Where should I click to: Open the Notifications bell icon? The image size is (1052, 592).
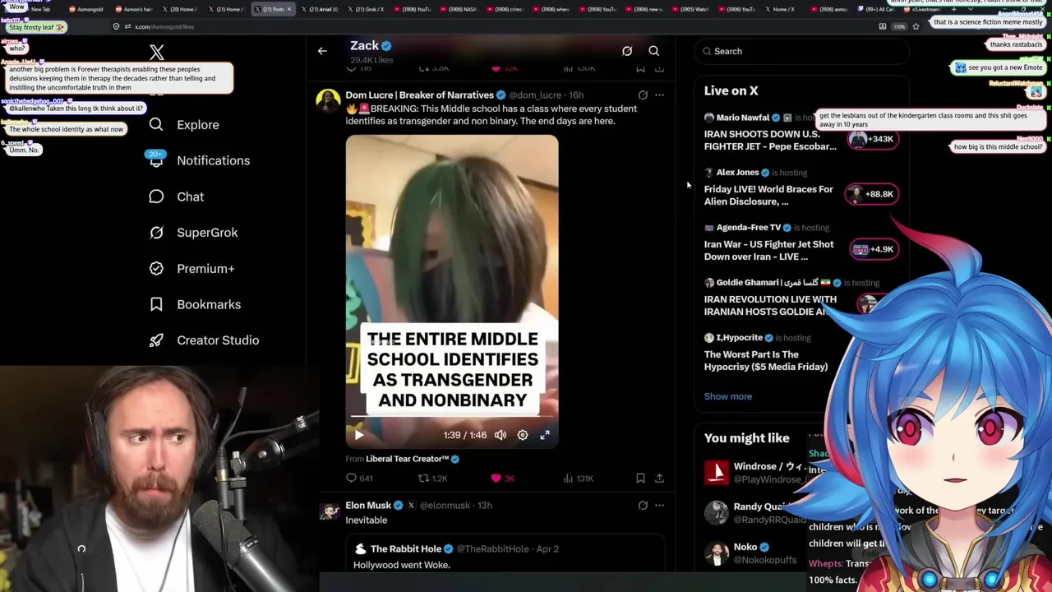click(156, 160)
